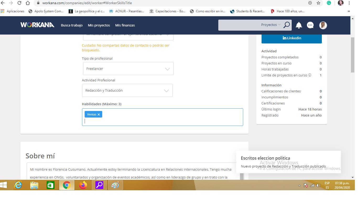The height and width of the screenshot is (201, 358).
Task: Open Hace 100 años, un... bookmark
Action: (288, 11)
